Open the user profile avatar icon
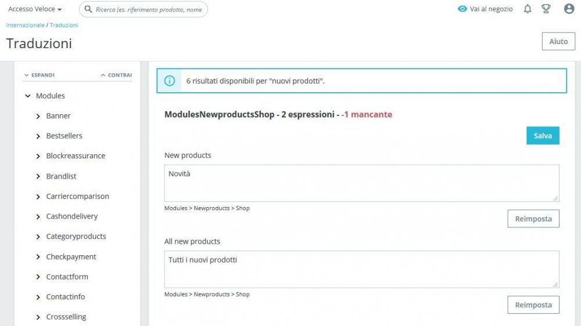Image resolution: width=581 pixels, height=326 pixels. click(x=569, y=9)
